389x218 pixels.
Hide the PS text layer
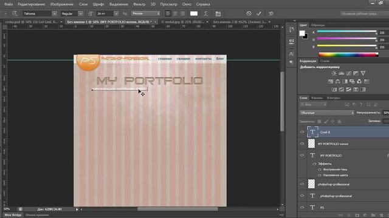coord(302,207)
